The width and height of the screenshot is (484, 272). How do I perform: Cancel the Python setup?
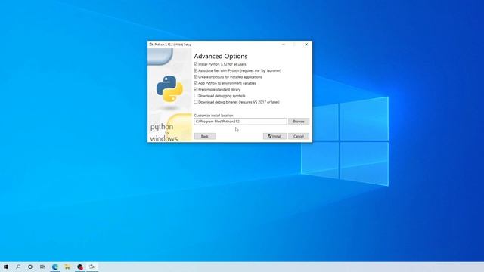coord(299,136)
